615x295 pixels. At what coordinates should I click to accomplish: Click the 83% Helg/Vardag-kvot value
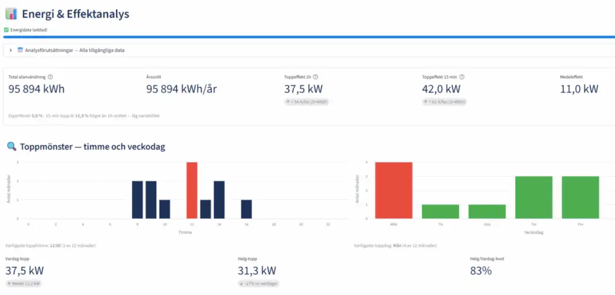click(481, 270)
